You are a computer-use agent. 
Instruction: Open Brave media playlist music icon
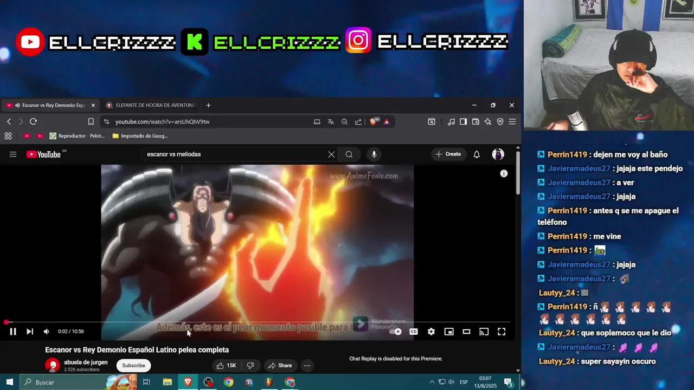451,122
